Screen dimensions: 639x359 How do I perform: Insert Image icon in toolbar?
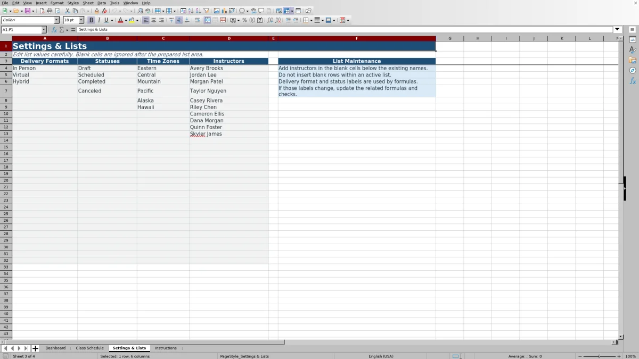tap(216, 11)
